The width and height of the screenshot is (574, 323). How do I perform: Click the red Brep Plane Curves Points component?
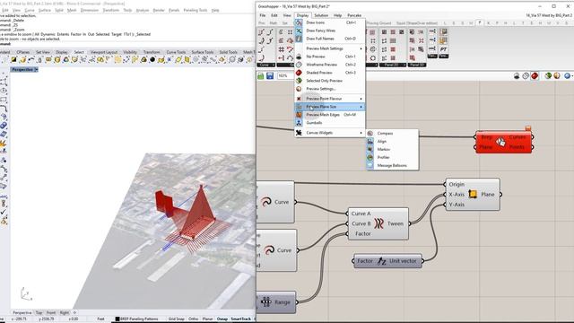point(503,142)
